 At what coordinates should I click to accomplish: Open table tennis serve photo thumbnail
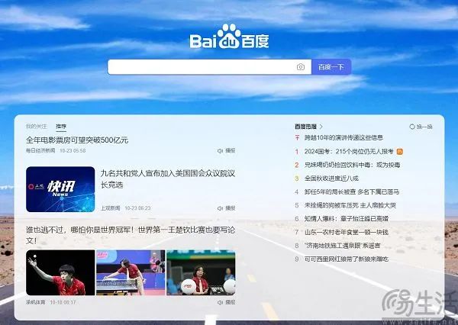(x=60, y=272)
